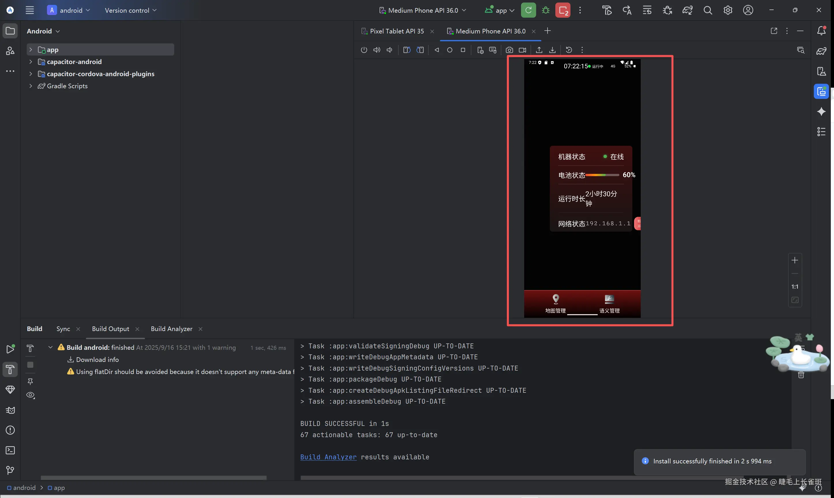Toggle the build view eye icon

31,395
